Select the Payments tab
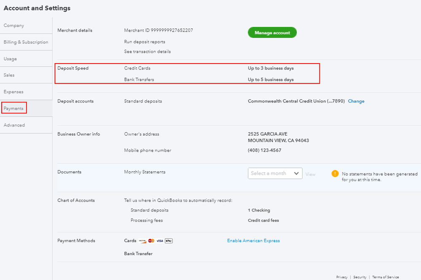 [x=13, y=108]
